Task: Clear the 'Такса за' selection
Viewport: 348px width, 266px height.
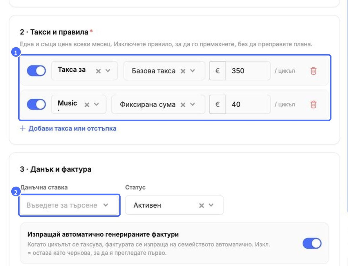Action: pos(98,71)
